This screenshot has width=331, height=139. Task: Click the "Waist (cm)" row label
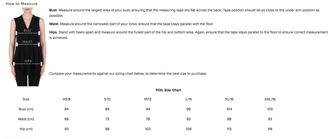[x=26, y=119]
